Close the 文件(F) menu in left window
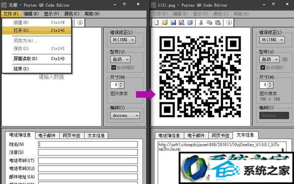Image resolution: width=294 pixels, height=184 pixels. click(x=11, y=14)
